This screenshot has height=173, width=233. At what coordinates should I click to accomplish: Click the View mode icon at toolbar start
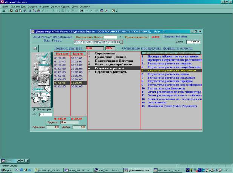3,11
